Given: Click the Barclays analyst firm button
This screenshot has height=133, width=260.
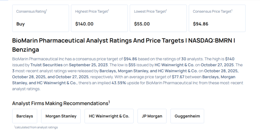Looking at the screenshot, I should [x=25, y=116].
